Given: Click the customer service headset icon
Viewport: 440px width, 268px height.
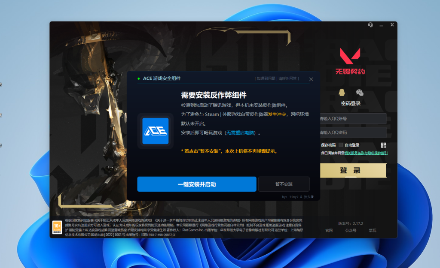Looking at the screenshot, I should pos(370,25).
